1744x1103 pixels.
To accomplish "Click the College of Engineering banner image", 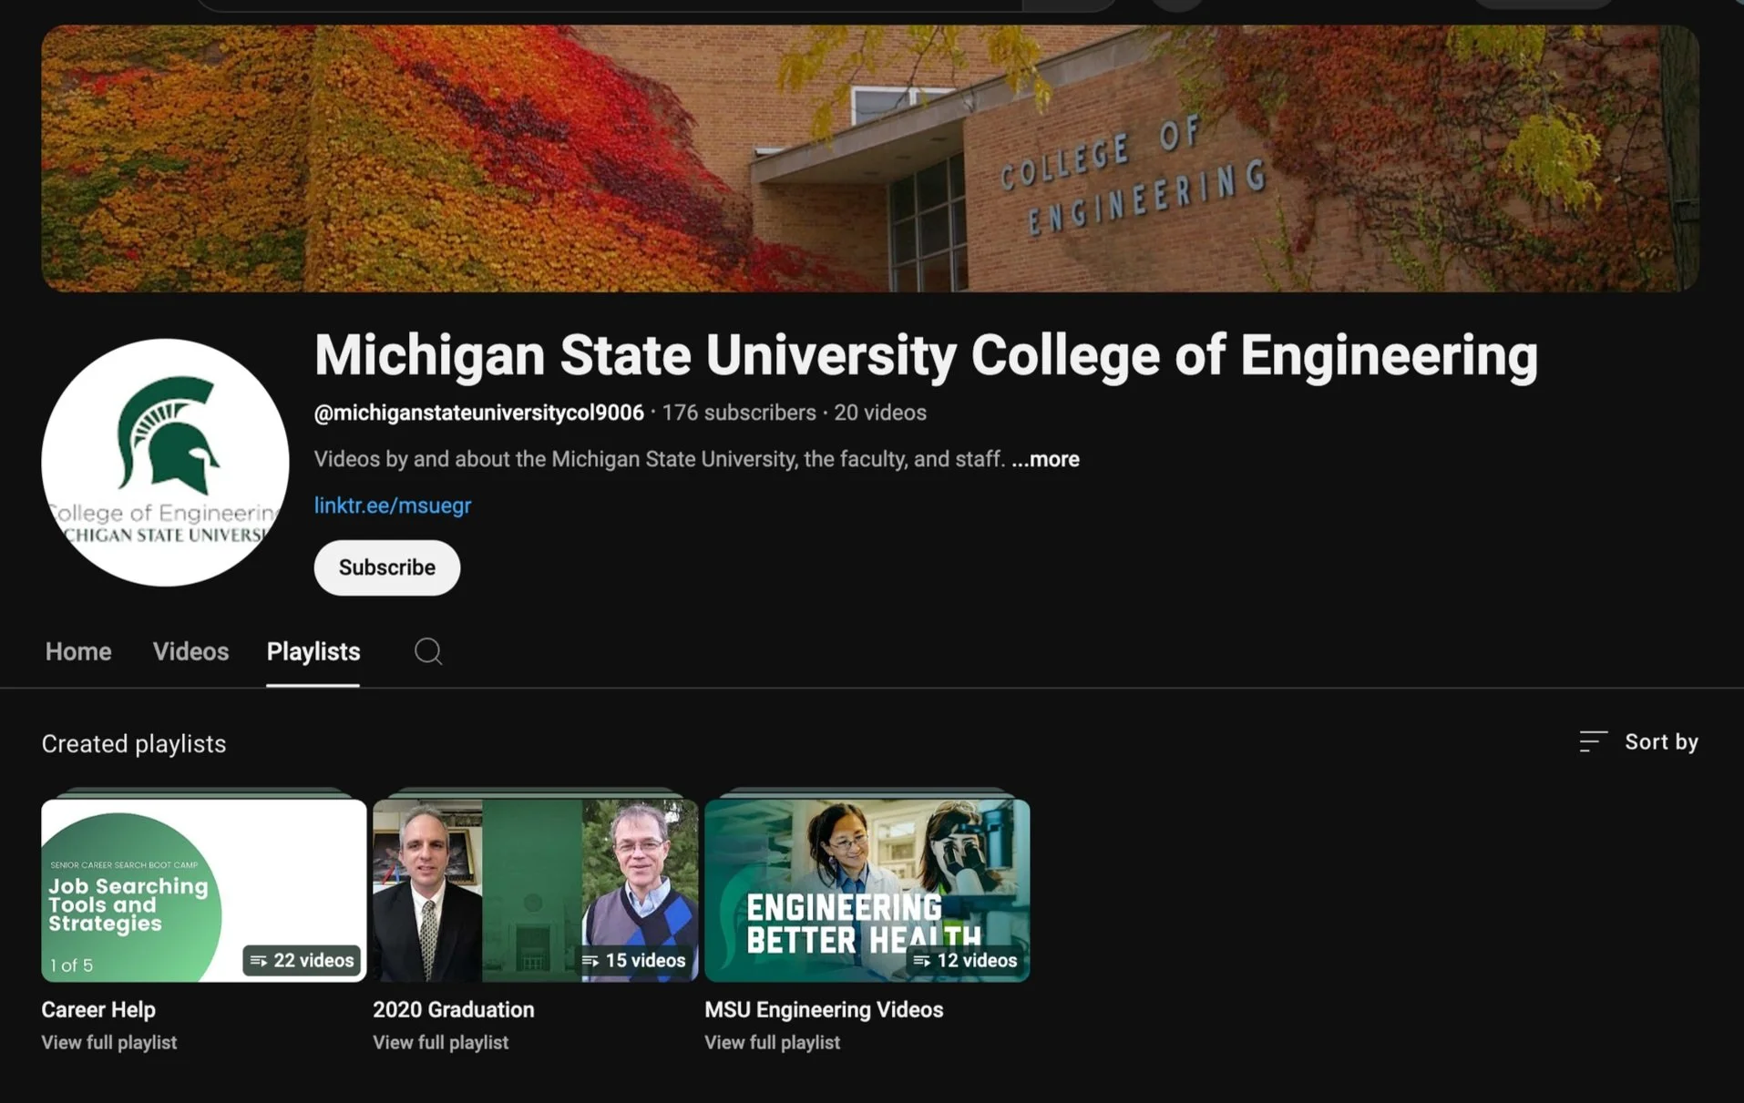I will 870,158.
